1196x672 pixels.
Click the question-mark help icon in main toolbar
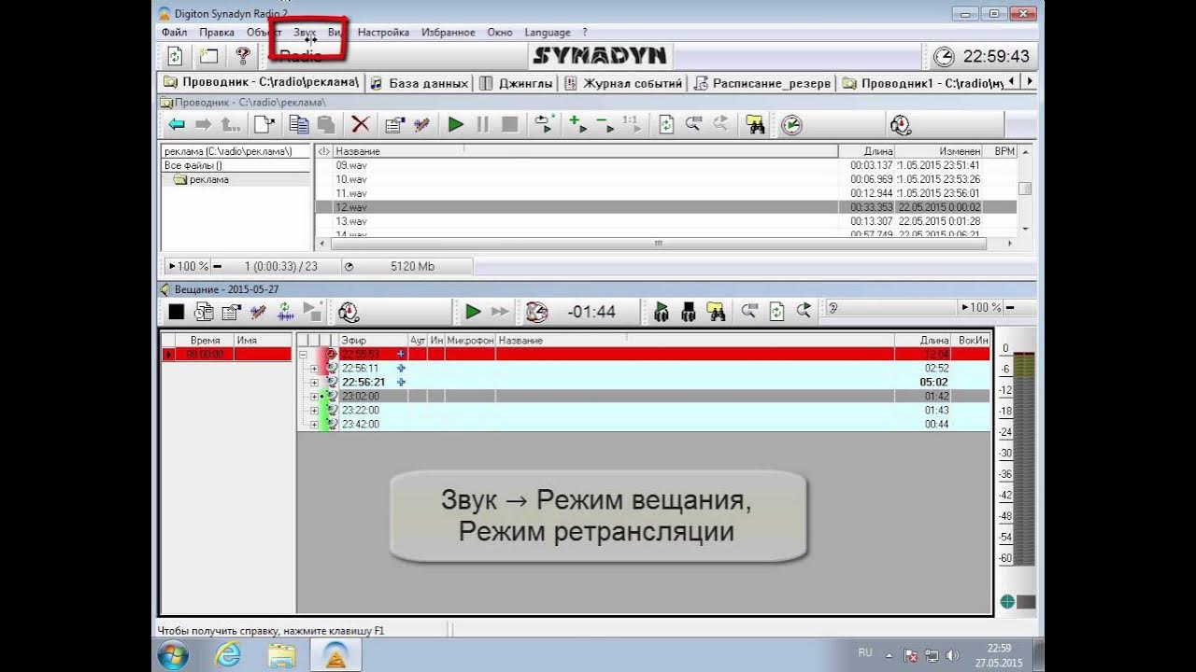243,56
